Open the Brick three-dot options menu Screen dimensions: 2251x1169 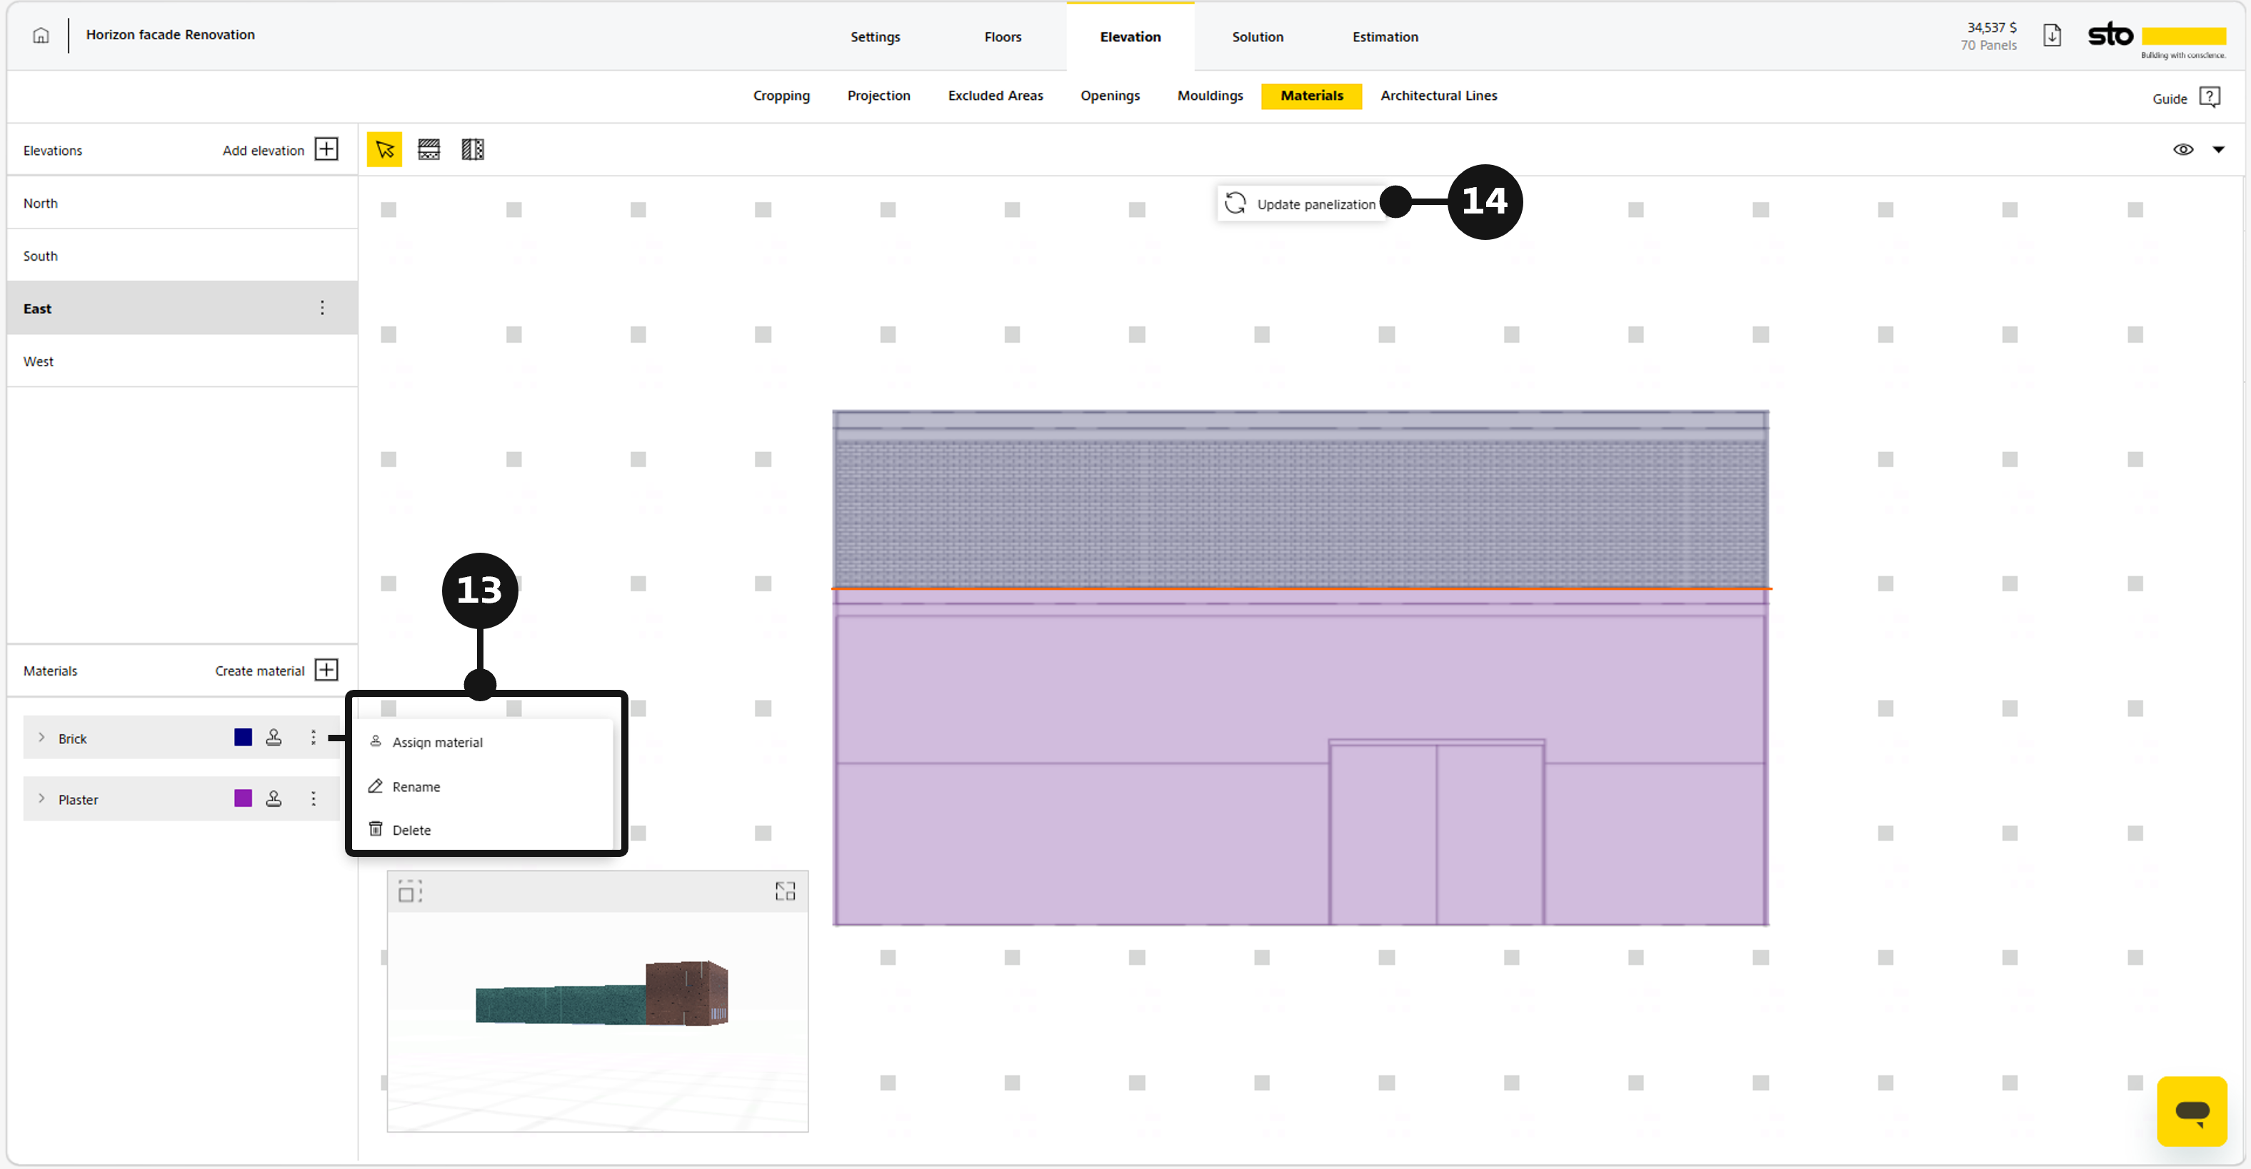point(313,738)
